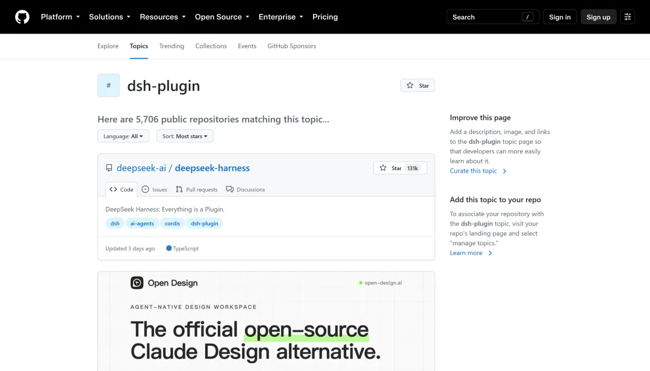Open the Sort: Most stars dropdown
The height and width of the screenshot is (371, 650).
(x=185, y=136)
